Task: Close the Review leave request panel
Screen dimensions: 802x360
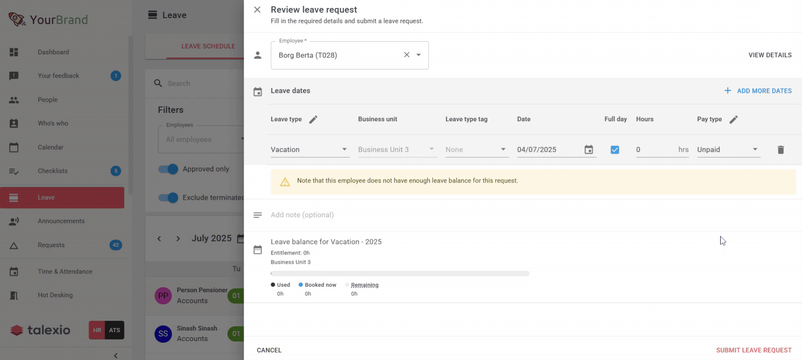Action: click(257, 10)
